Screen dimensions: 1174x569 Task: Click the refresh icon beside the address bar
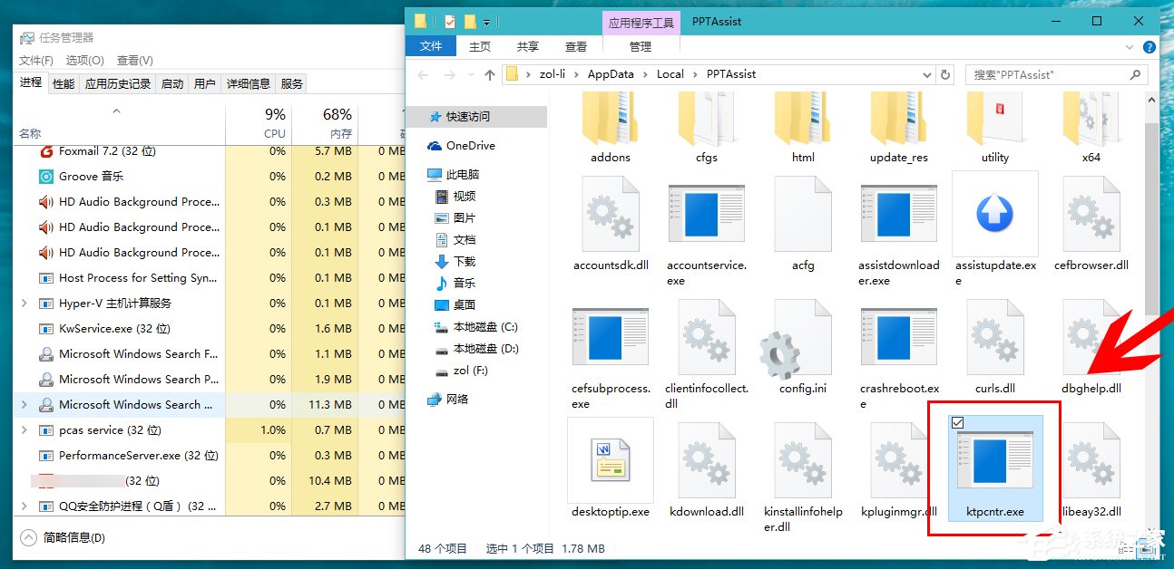[x=945, y=73]
